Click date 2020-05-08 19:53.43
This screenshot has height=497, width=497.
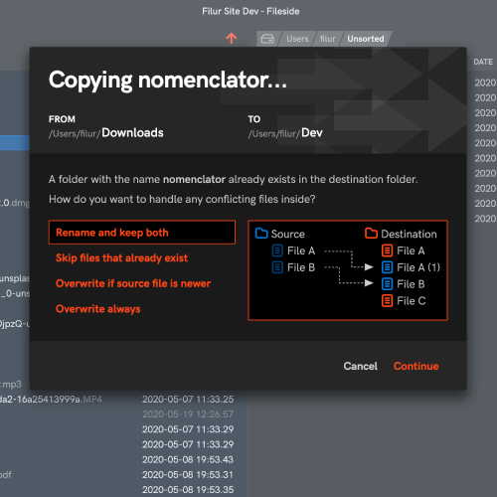[x=188, y=459]
